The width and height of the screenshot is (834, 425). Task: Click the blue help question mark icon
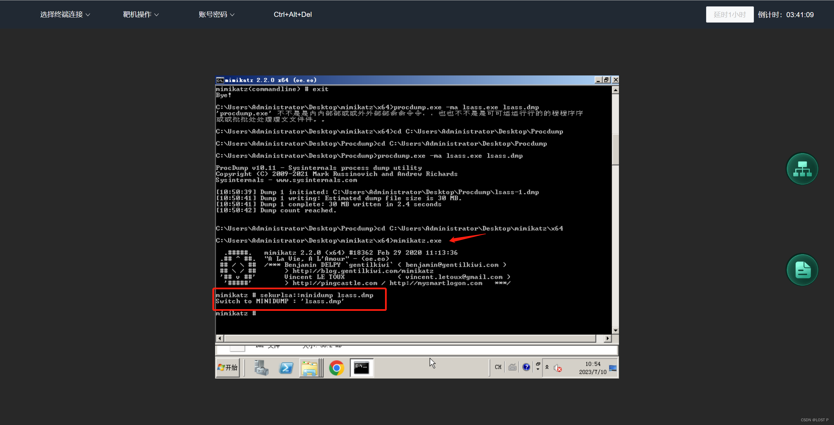pyautogui.click(x=526, y=367)
